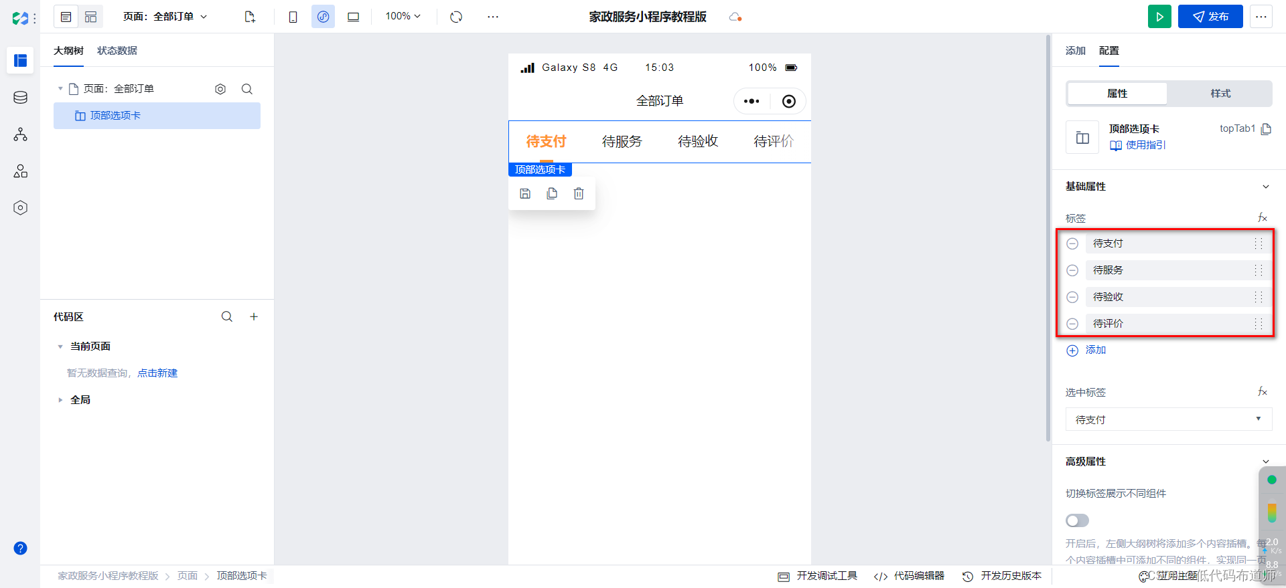Select the 待验收 tab in preview
The width and height of the screenshot is (1286, 588).
tap(698, 141)
